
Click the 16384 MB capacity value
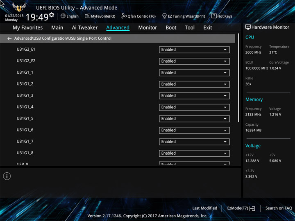pyautogui.click(x=253, y=130)
